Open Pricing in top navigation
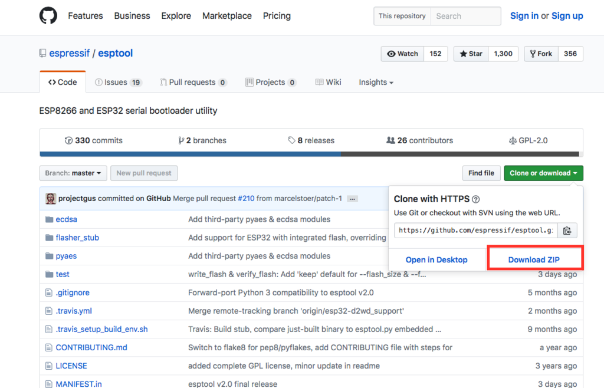 tap(277, 16)
